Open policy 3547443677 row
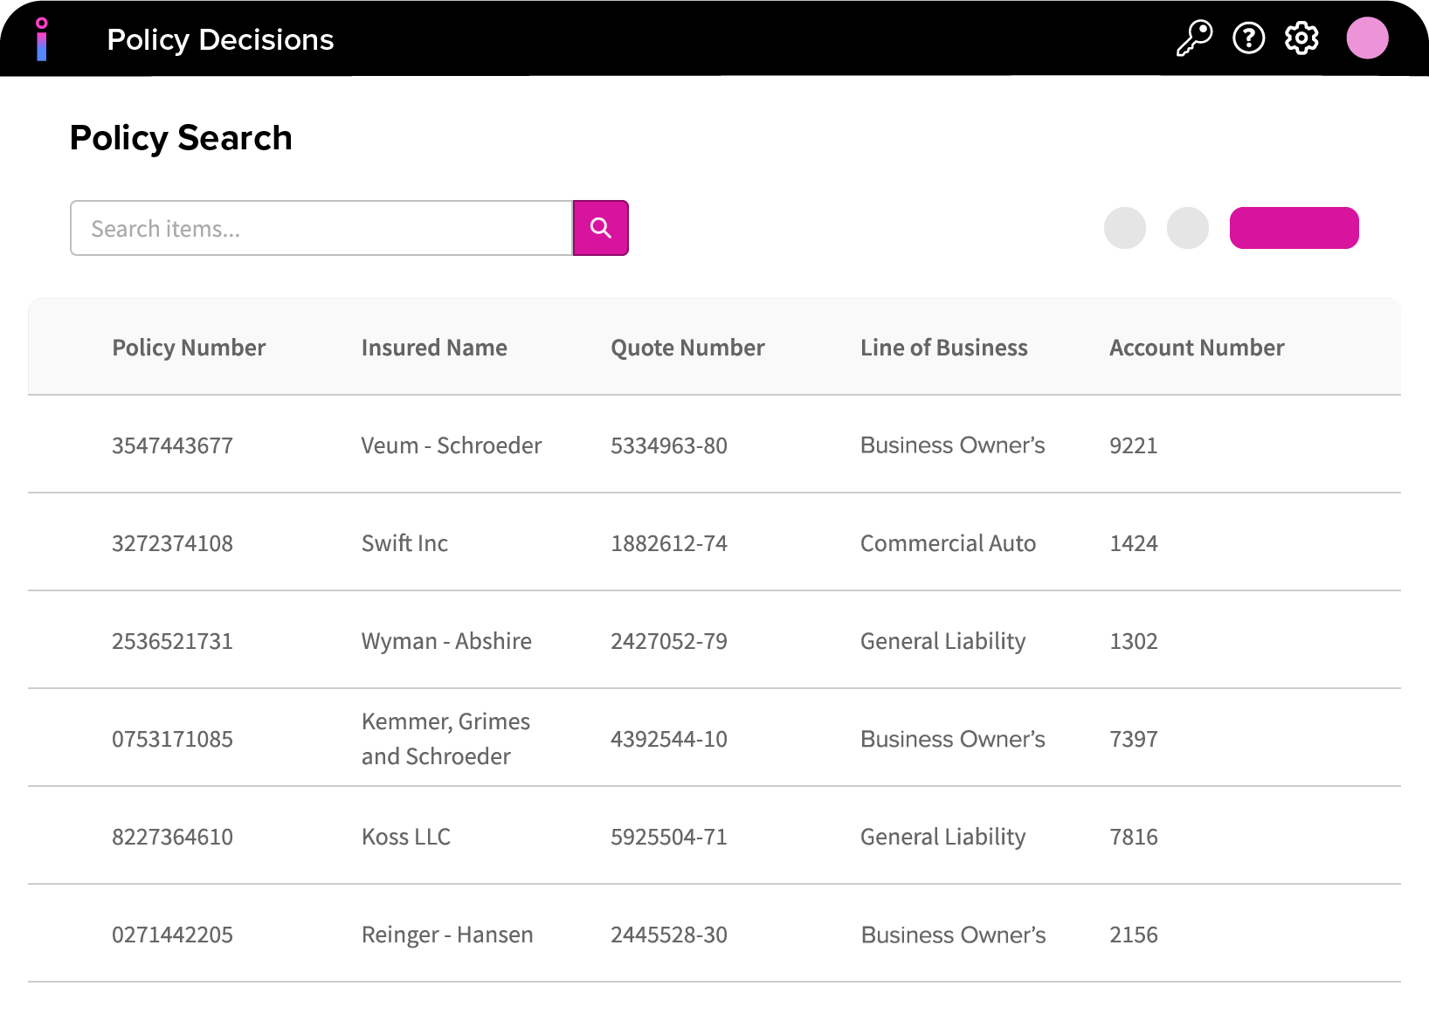1429x1014 pixels. [172, 445]
